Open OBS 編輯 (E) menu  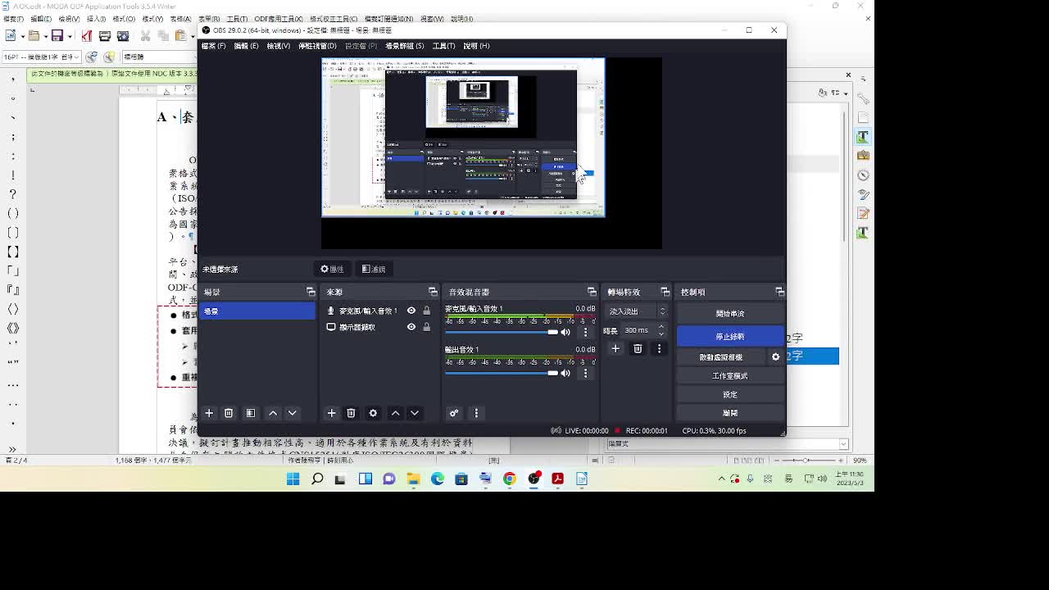246,46
